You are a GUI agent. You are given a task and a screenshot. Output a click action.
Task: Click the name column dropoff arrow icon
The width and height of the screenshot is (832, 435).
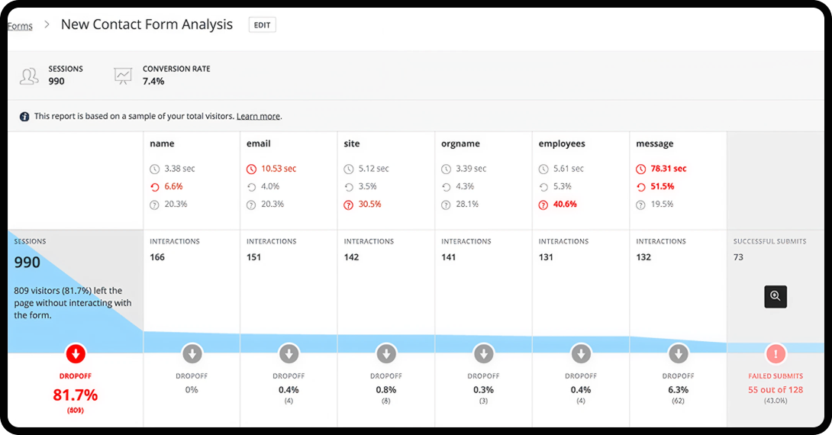pyautogui.click(x=192, y=353)
